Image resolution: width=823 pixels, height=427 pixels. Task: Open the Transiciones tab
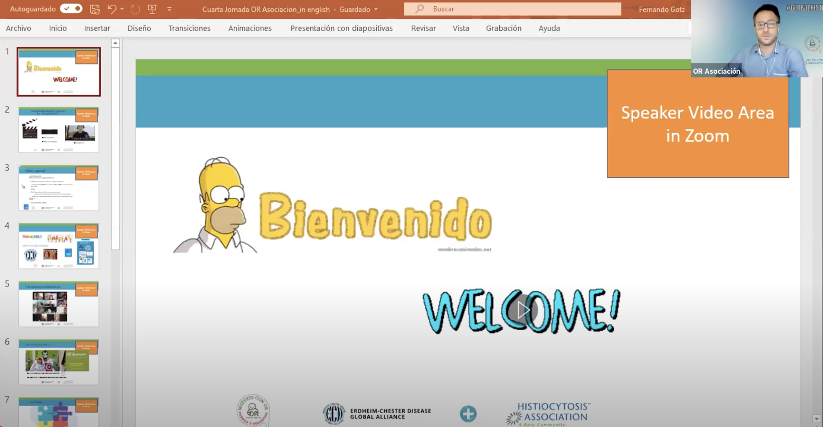[189, 28]
